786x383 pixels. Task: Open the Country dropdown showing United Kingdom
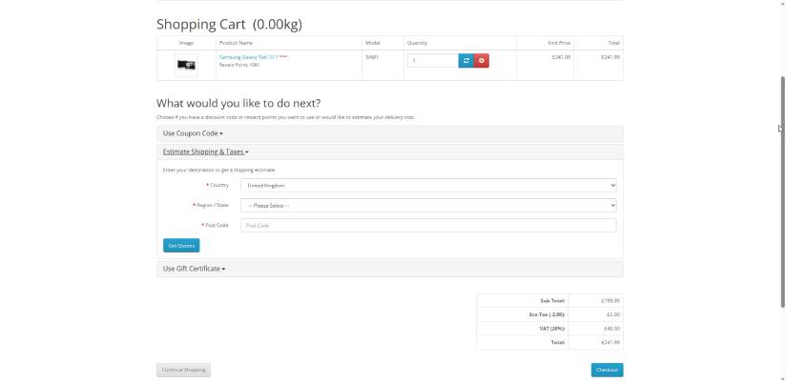(427, 186)
